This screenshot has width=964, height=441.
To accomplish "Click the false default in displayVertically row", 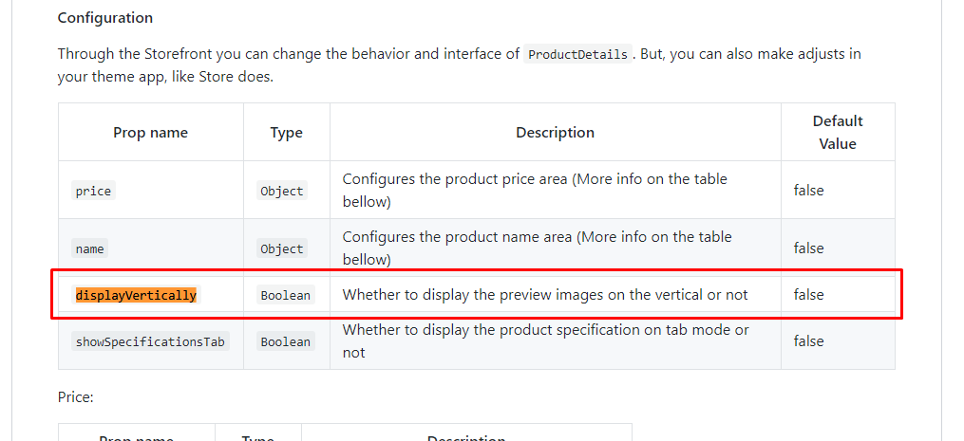I will [x=808, y=295].
